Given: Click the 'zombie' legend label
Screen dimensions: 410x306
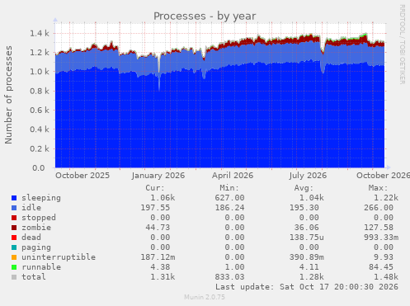Looking at the screenshot, I should click(36, 228).
